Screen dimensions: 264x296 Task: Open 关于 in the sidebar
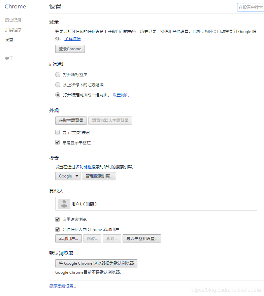pos(9,59)
